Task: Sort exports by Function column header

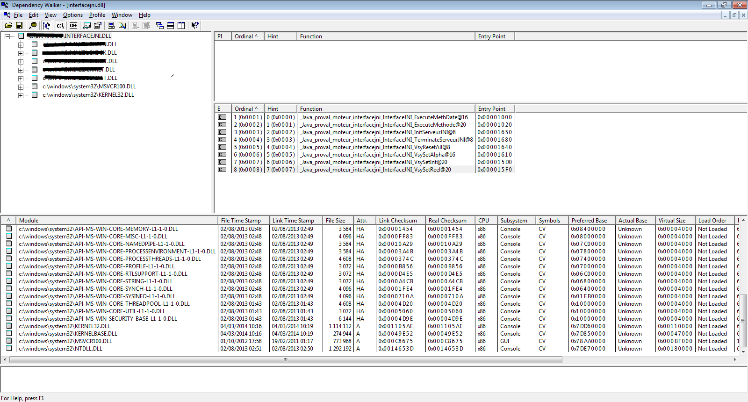Action: click(x=386, y=108)
